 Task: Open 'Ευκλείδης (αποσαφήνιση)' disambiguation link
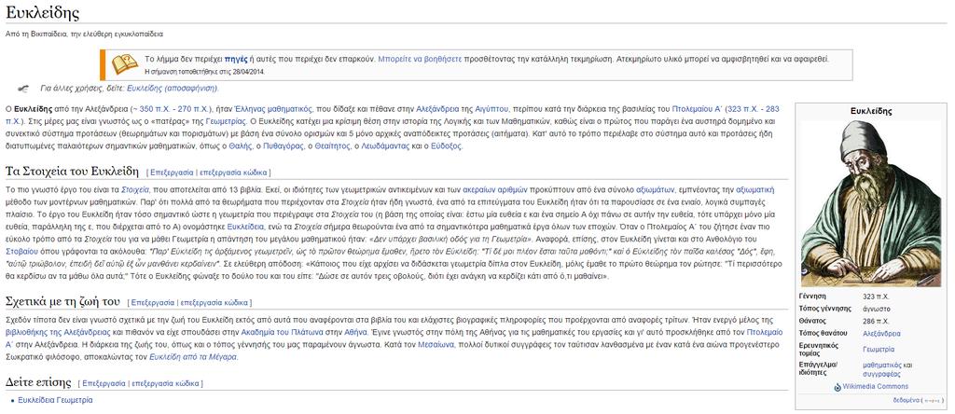[172, 89]
